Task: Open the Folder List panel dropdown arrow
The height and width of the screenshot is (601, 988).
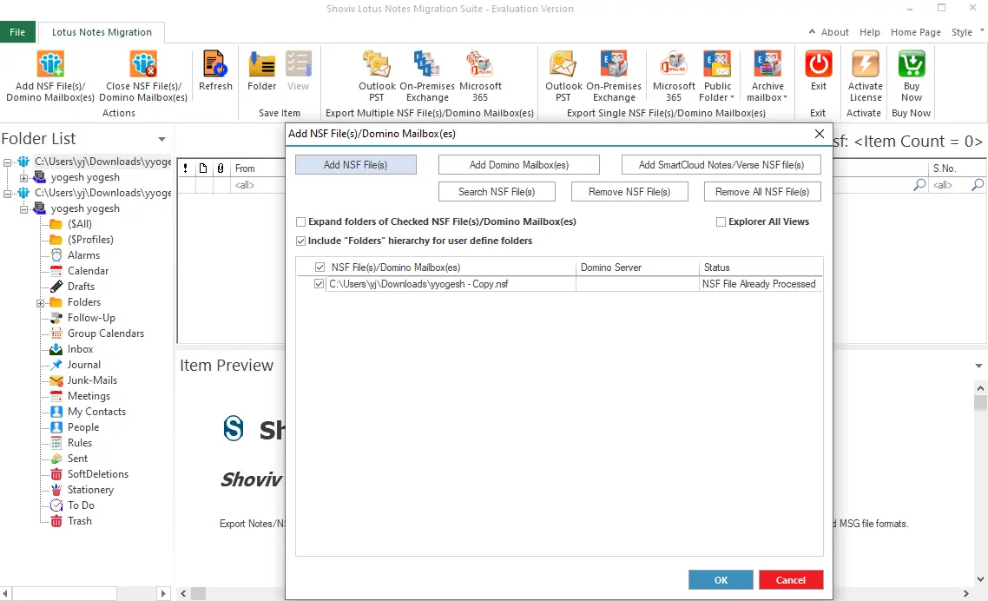Action: pyautogui.click(x=162, y=139)
